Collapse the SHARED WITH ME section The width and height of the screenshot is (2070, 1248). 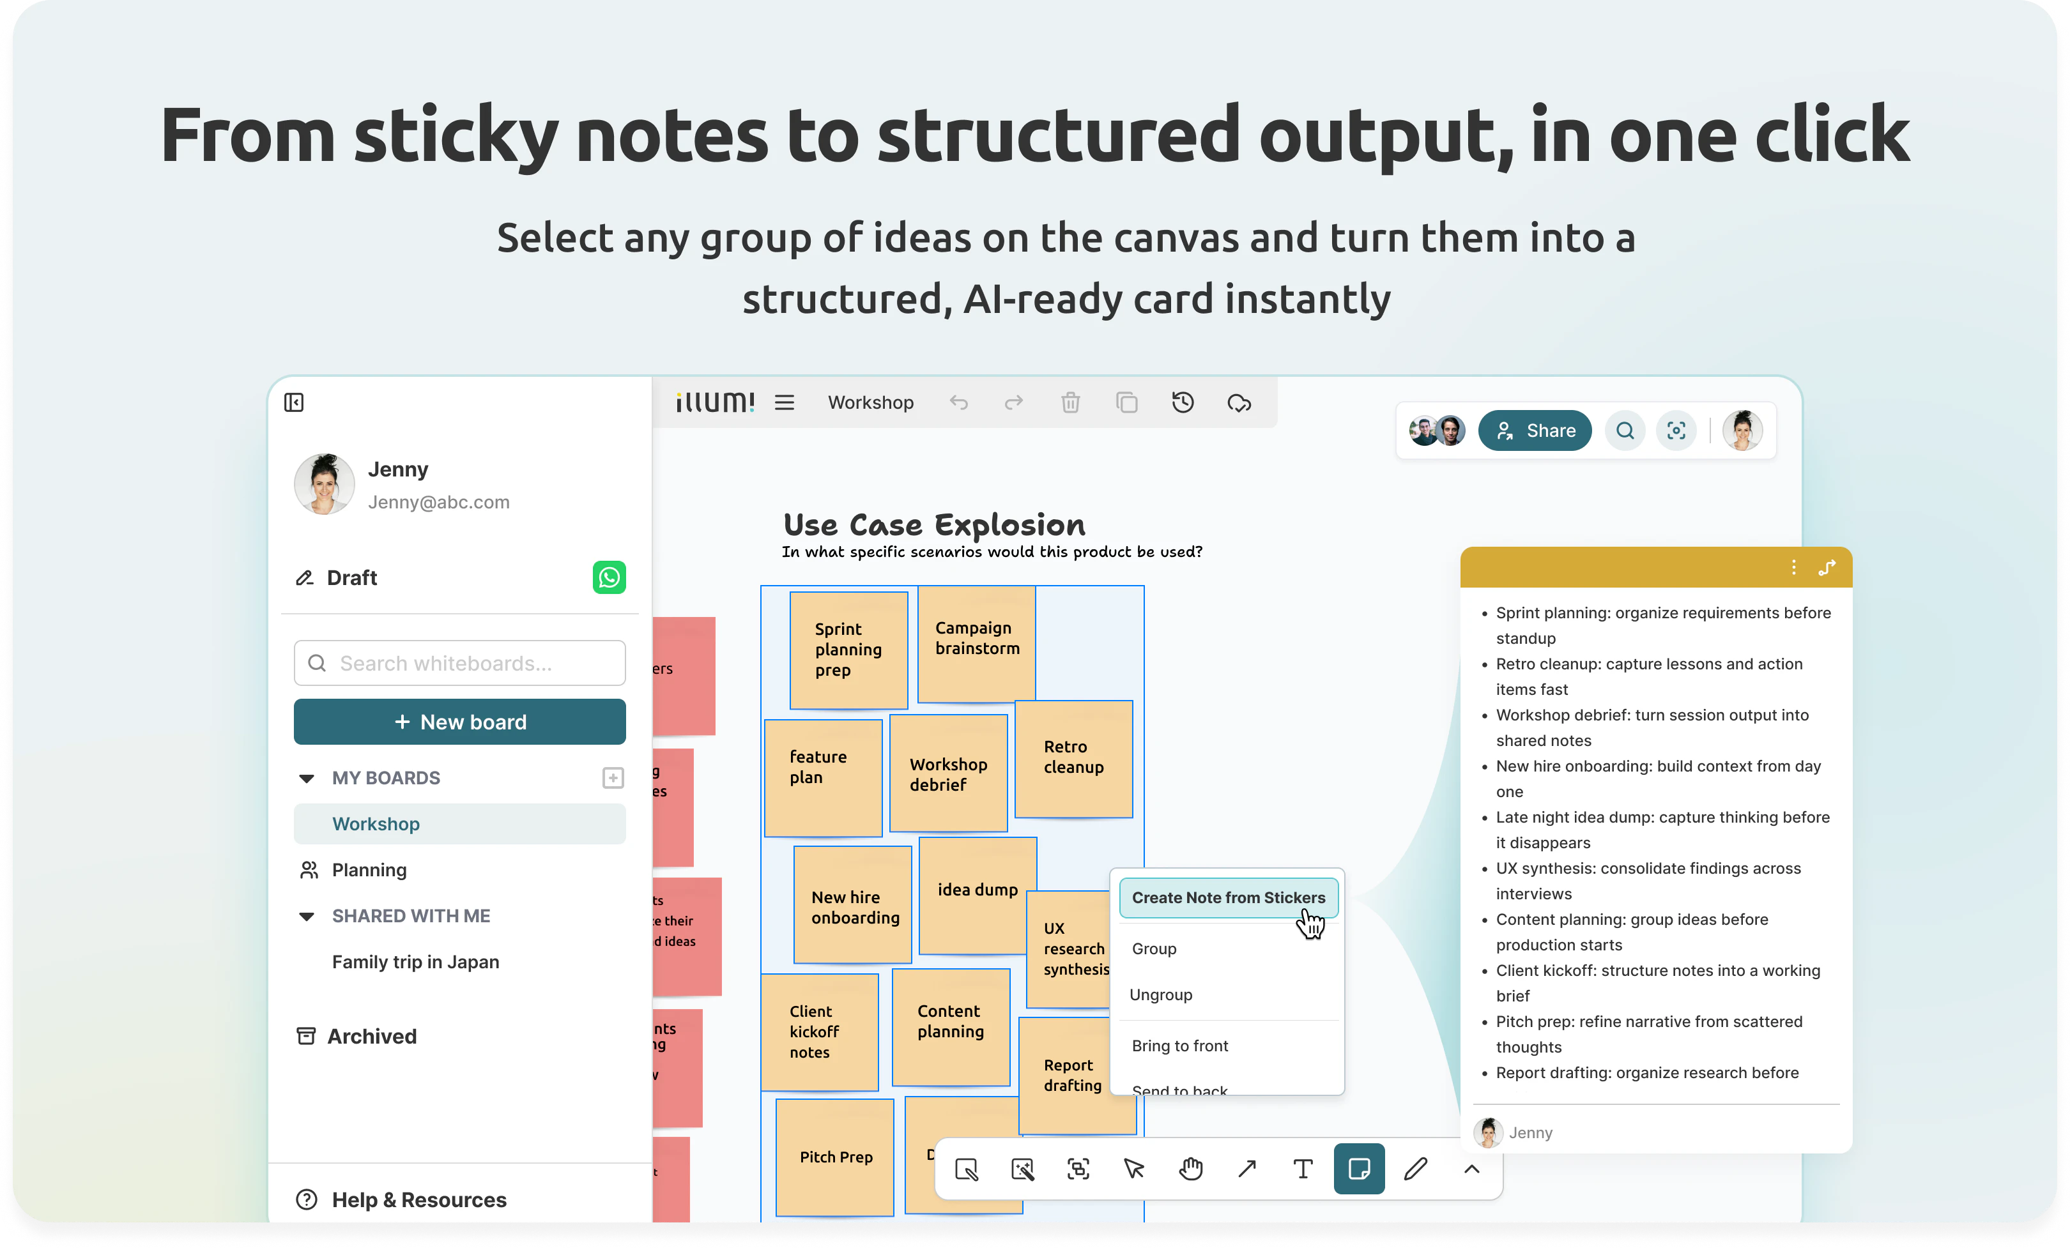click(x=307, y=917)
